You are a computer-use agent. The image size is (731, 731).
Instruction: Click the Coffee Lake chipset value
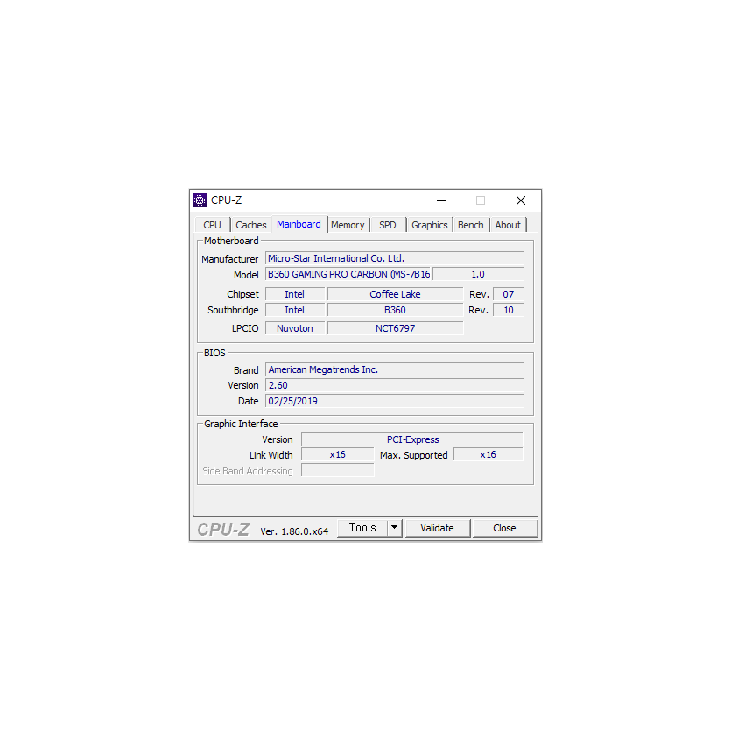pos(396,294)
